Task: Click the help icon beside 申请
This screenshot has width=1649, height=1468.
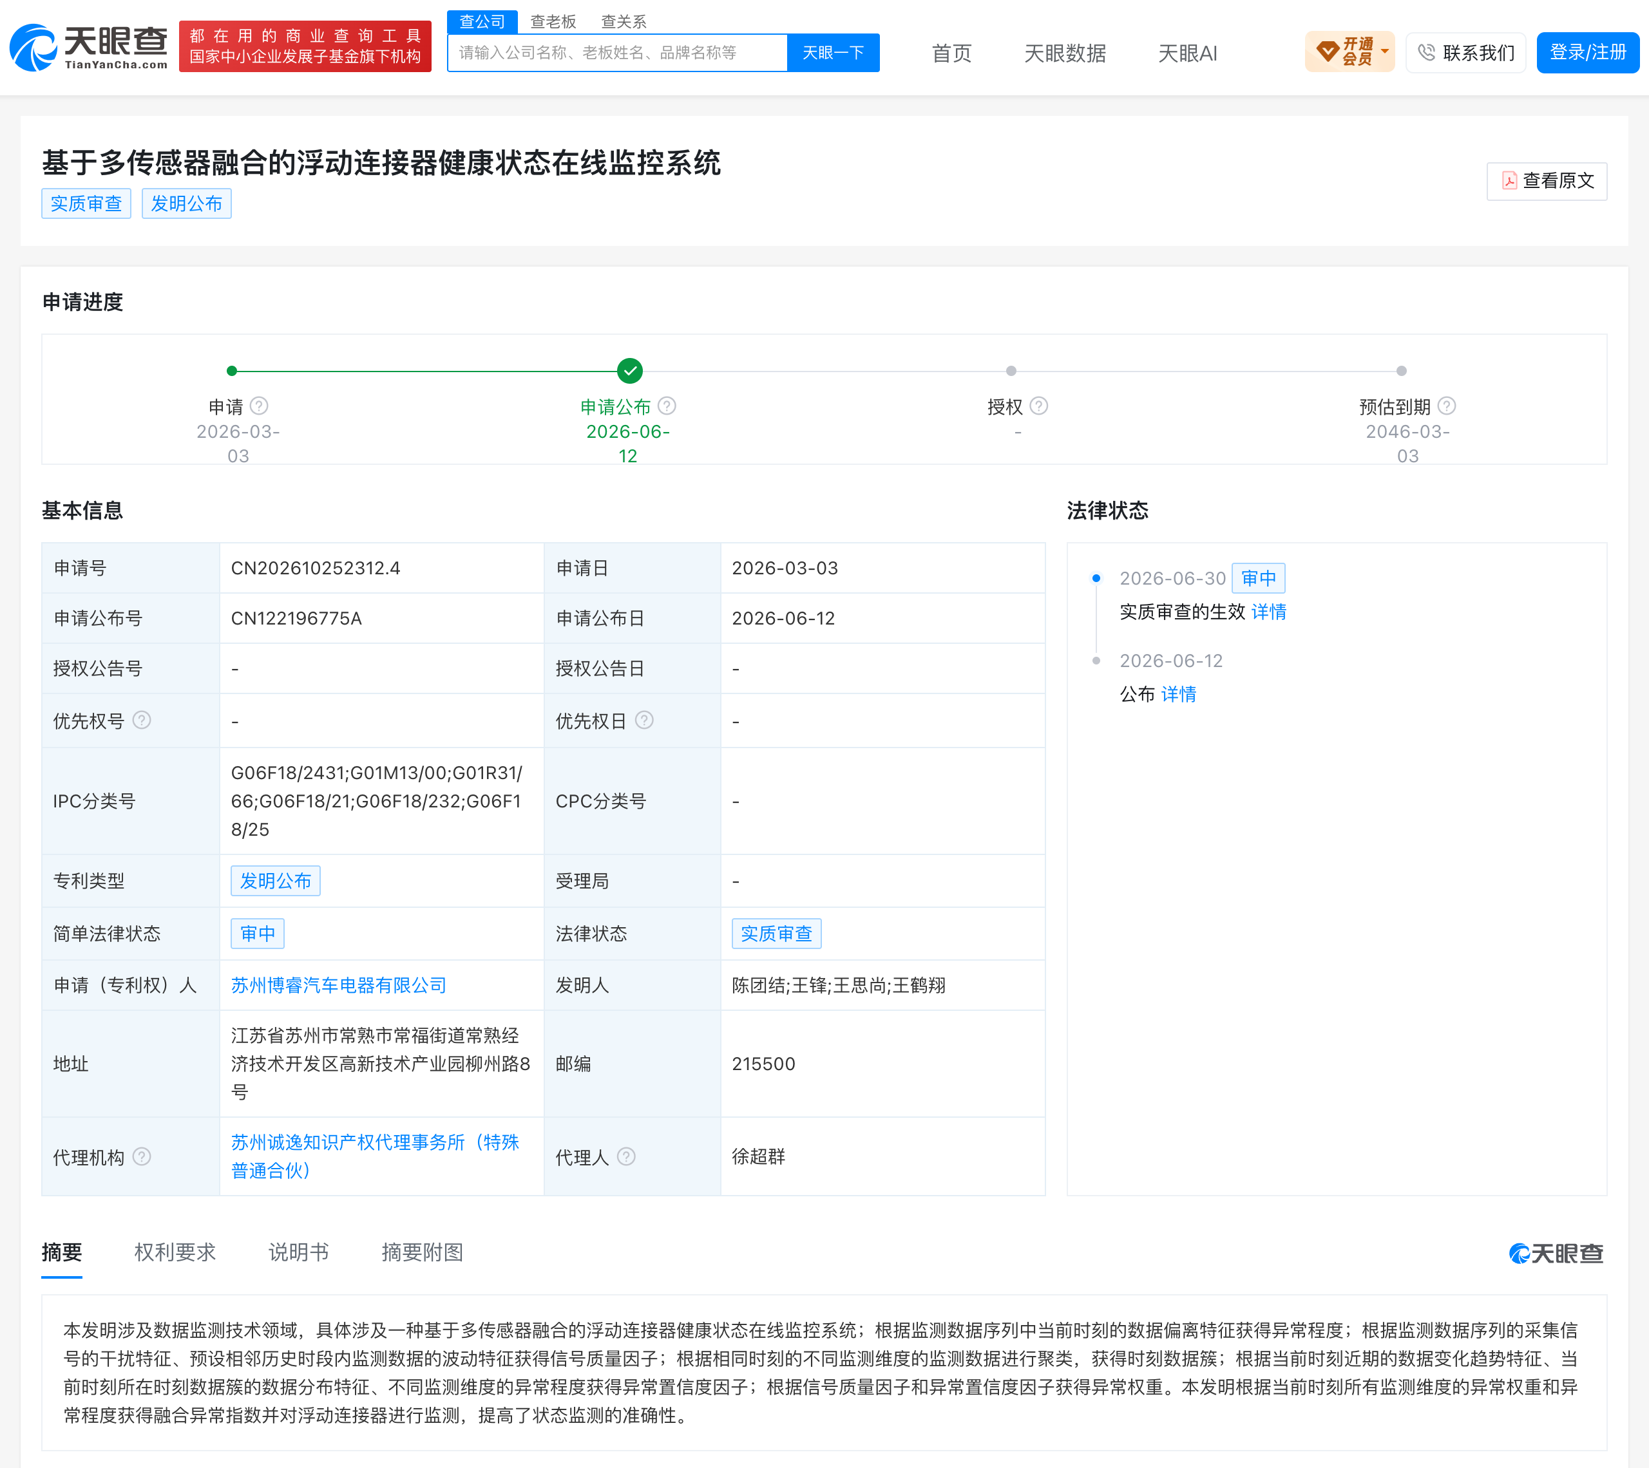Action: pos(259,406)
